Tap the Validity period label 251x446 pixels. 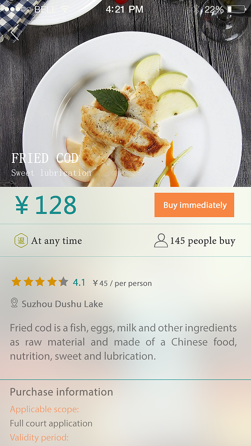tap(39, 437)
